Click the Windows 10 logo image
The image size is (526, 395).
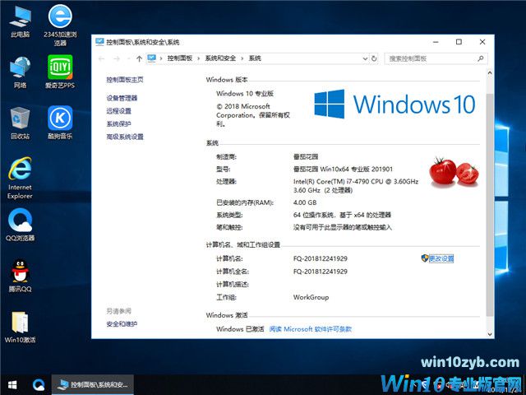tap(394, 104)
